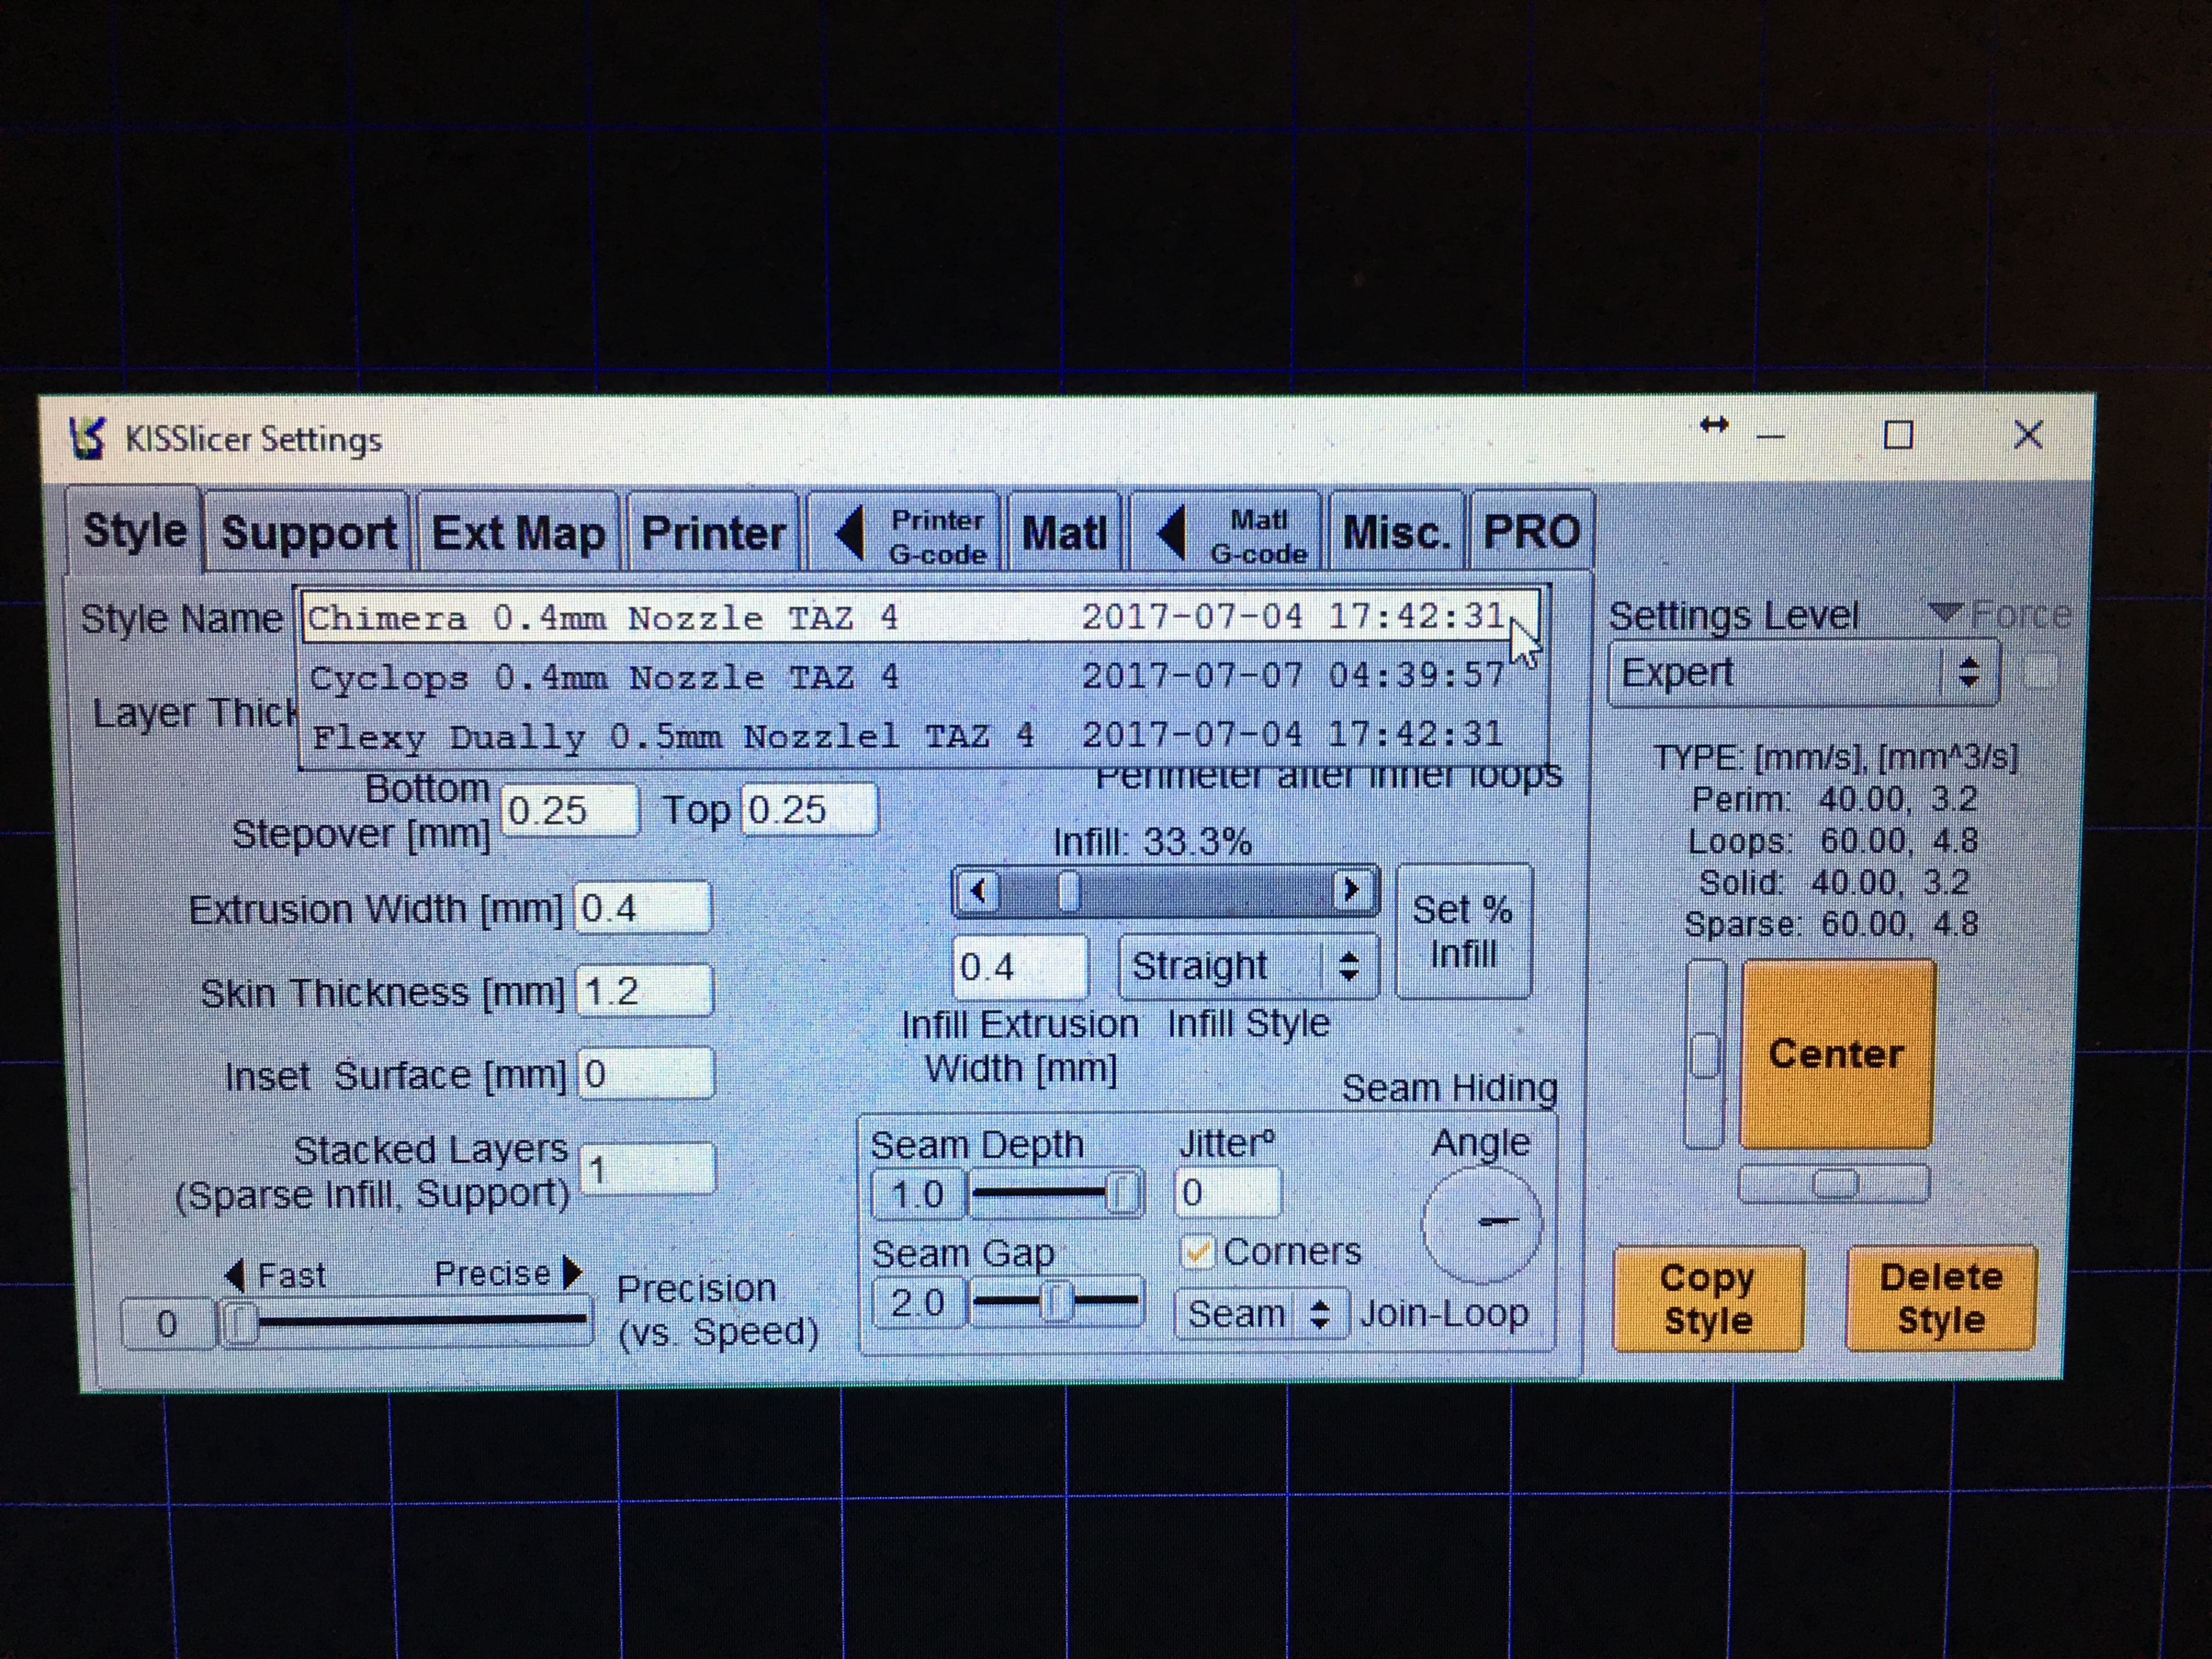Select the Cyclops 0.4mm Nozzle TAZ 4 style
The height and width of the screenshot is (1659, 2212).
tap(921, 677)
